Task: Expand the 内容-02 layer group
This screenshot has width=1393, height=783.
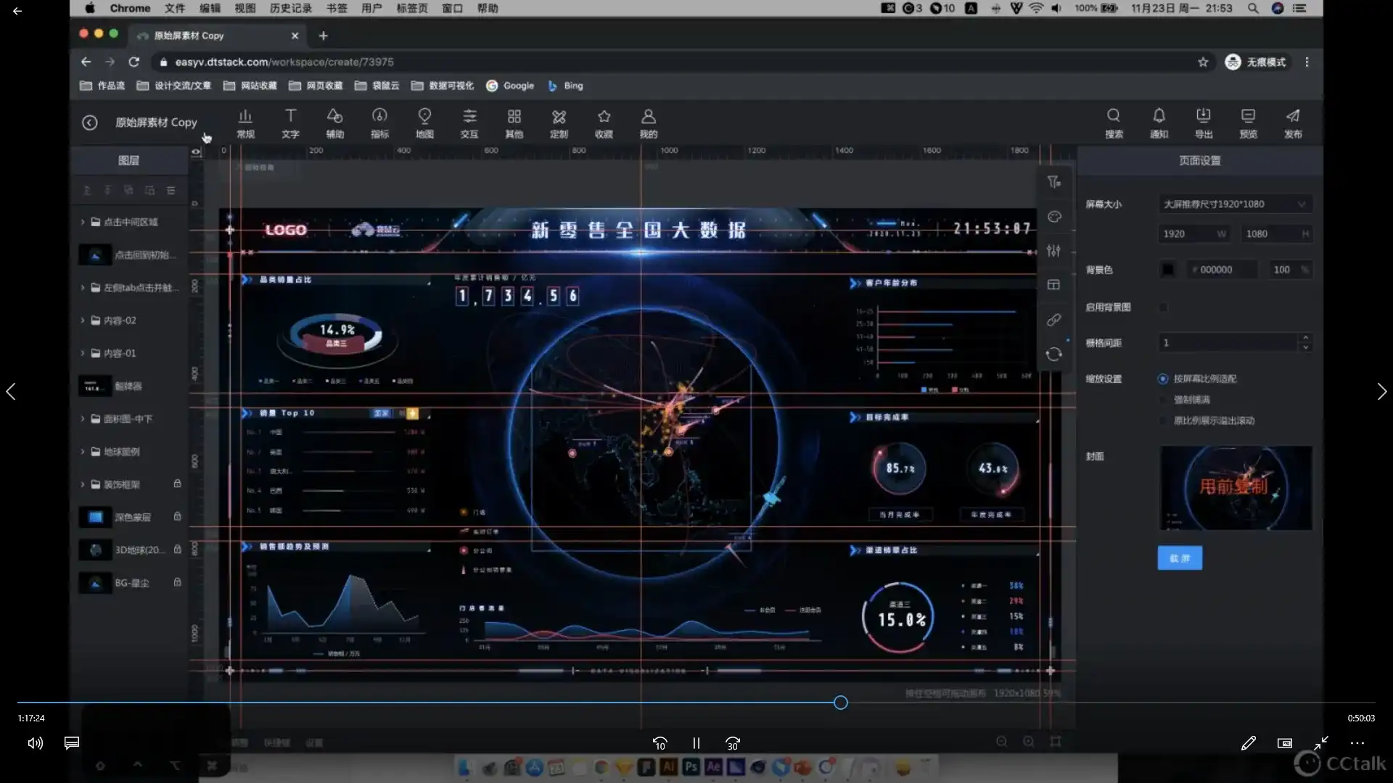Action: pos(83,320)
